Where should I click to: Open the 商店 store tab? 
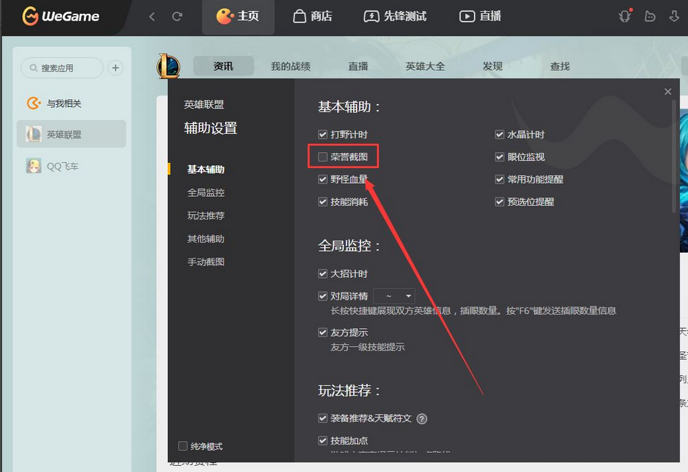point(312,17)
